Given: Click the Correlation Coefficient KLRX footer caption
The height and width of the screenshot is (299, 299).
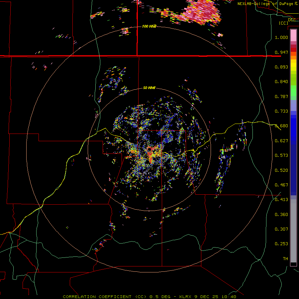Looking at the screenshot, I should (x=149, y=297).
